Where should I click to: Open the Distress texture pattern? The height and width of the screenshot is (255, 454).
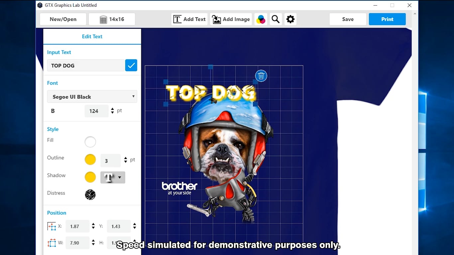pos(90,195)
